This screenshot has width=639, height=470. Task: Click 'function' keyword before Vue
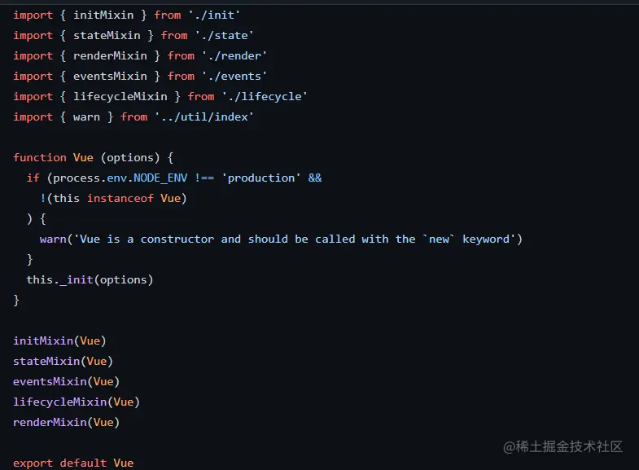pos(40,158)
